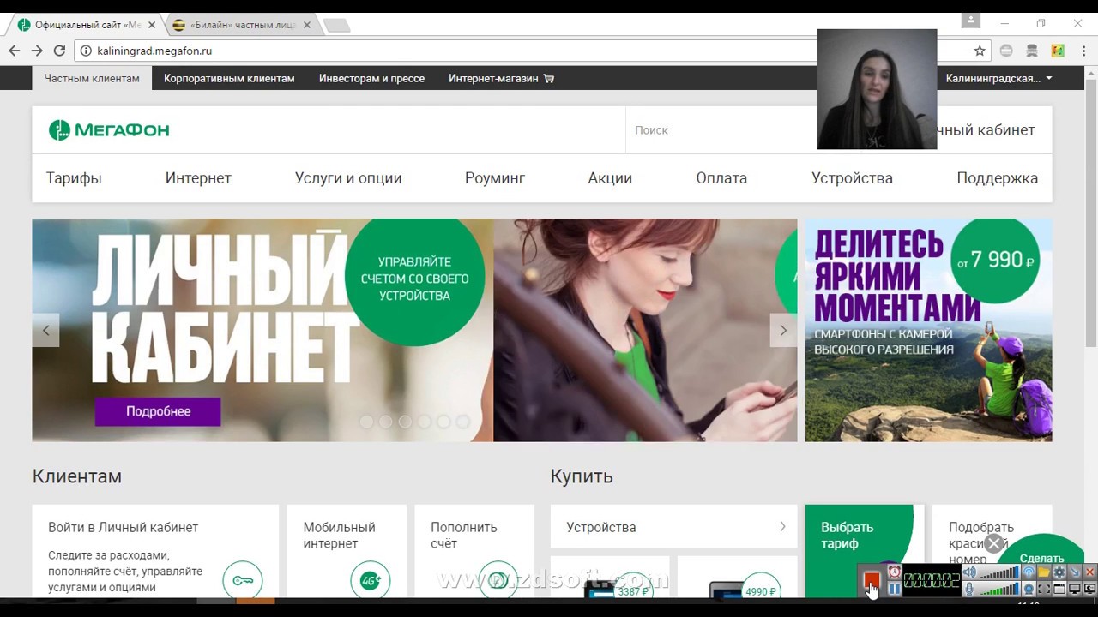This screenshot has width=1098, height=617.
Task: Toggle the recorder webcam icon
Action: pos(1029,589)
